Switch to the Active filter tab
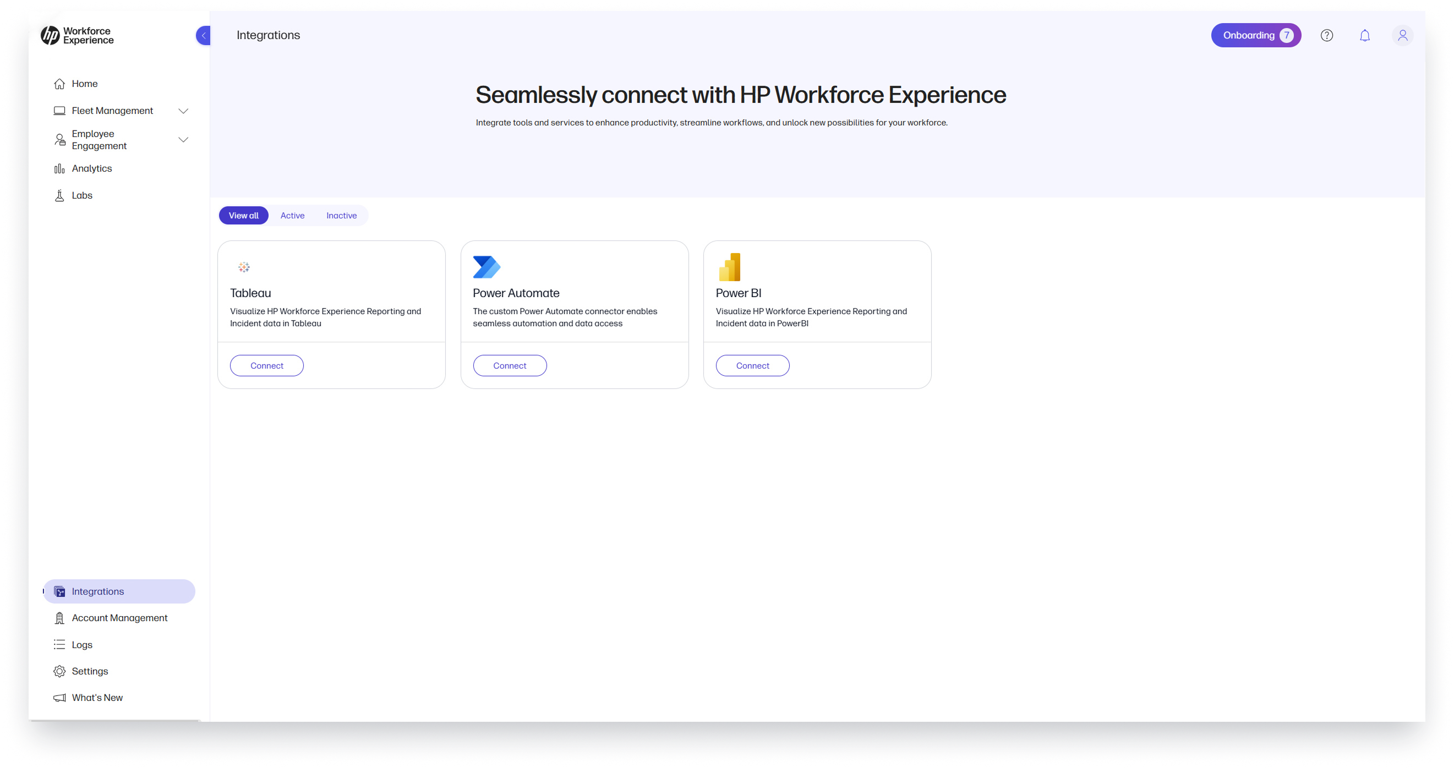 pyautogui.click(x=292, y=215)
